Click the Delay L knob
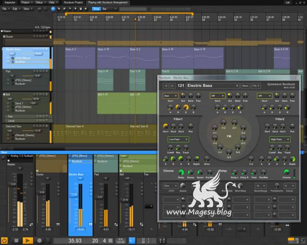This screenshot has height=245, width=307. pyautogui.click(x=234, y=172)
